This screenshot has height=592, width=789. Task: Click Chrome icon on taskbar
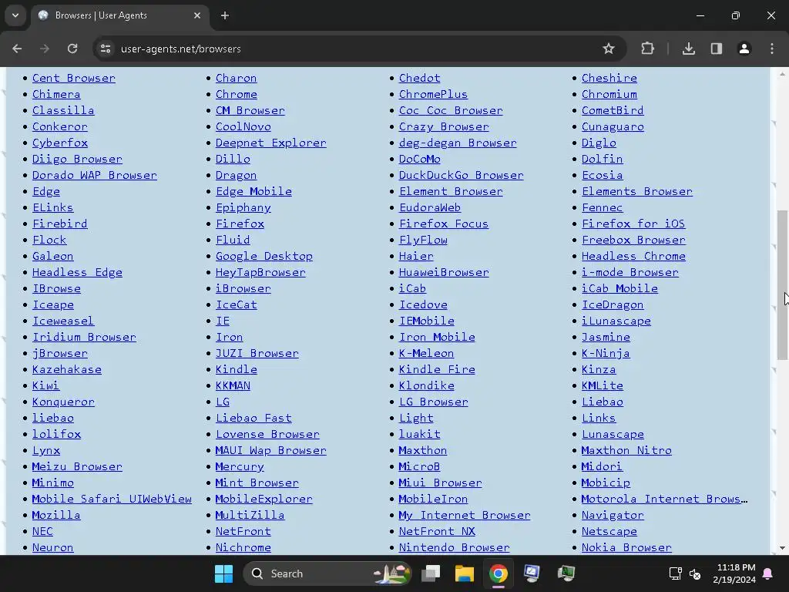[499, 573]
